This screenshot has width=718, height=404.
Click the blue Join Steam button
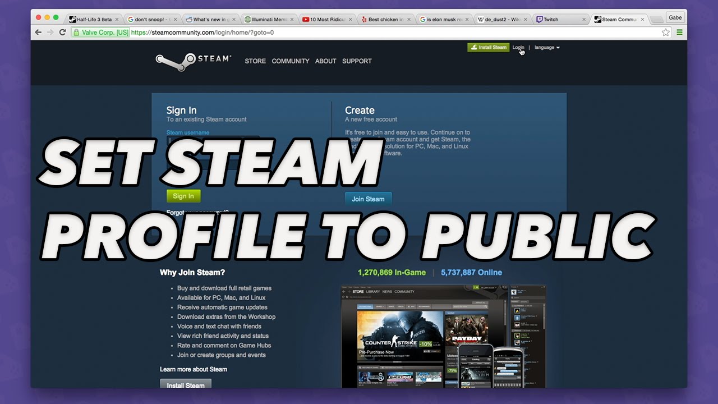(x=368, y=199)
